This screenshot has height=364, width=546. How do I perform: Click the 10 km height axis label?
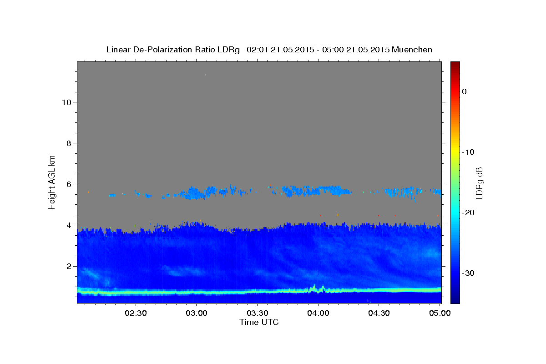(x=66, y=102)
